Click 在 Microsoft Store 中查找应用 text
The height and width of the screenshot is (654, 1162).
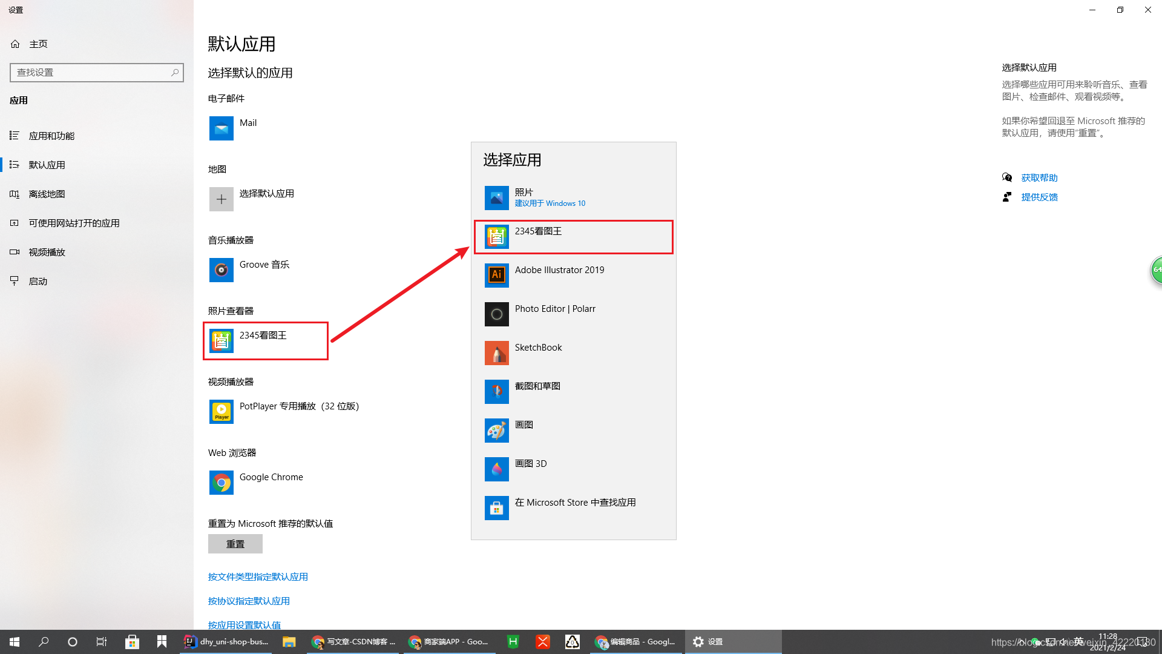click(575, 502)
